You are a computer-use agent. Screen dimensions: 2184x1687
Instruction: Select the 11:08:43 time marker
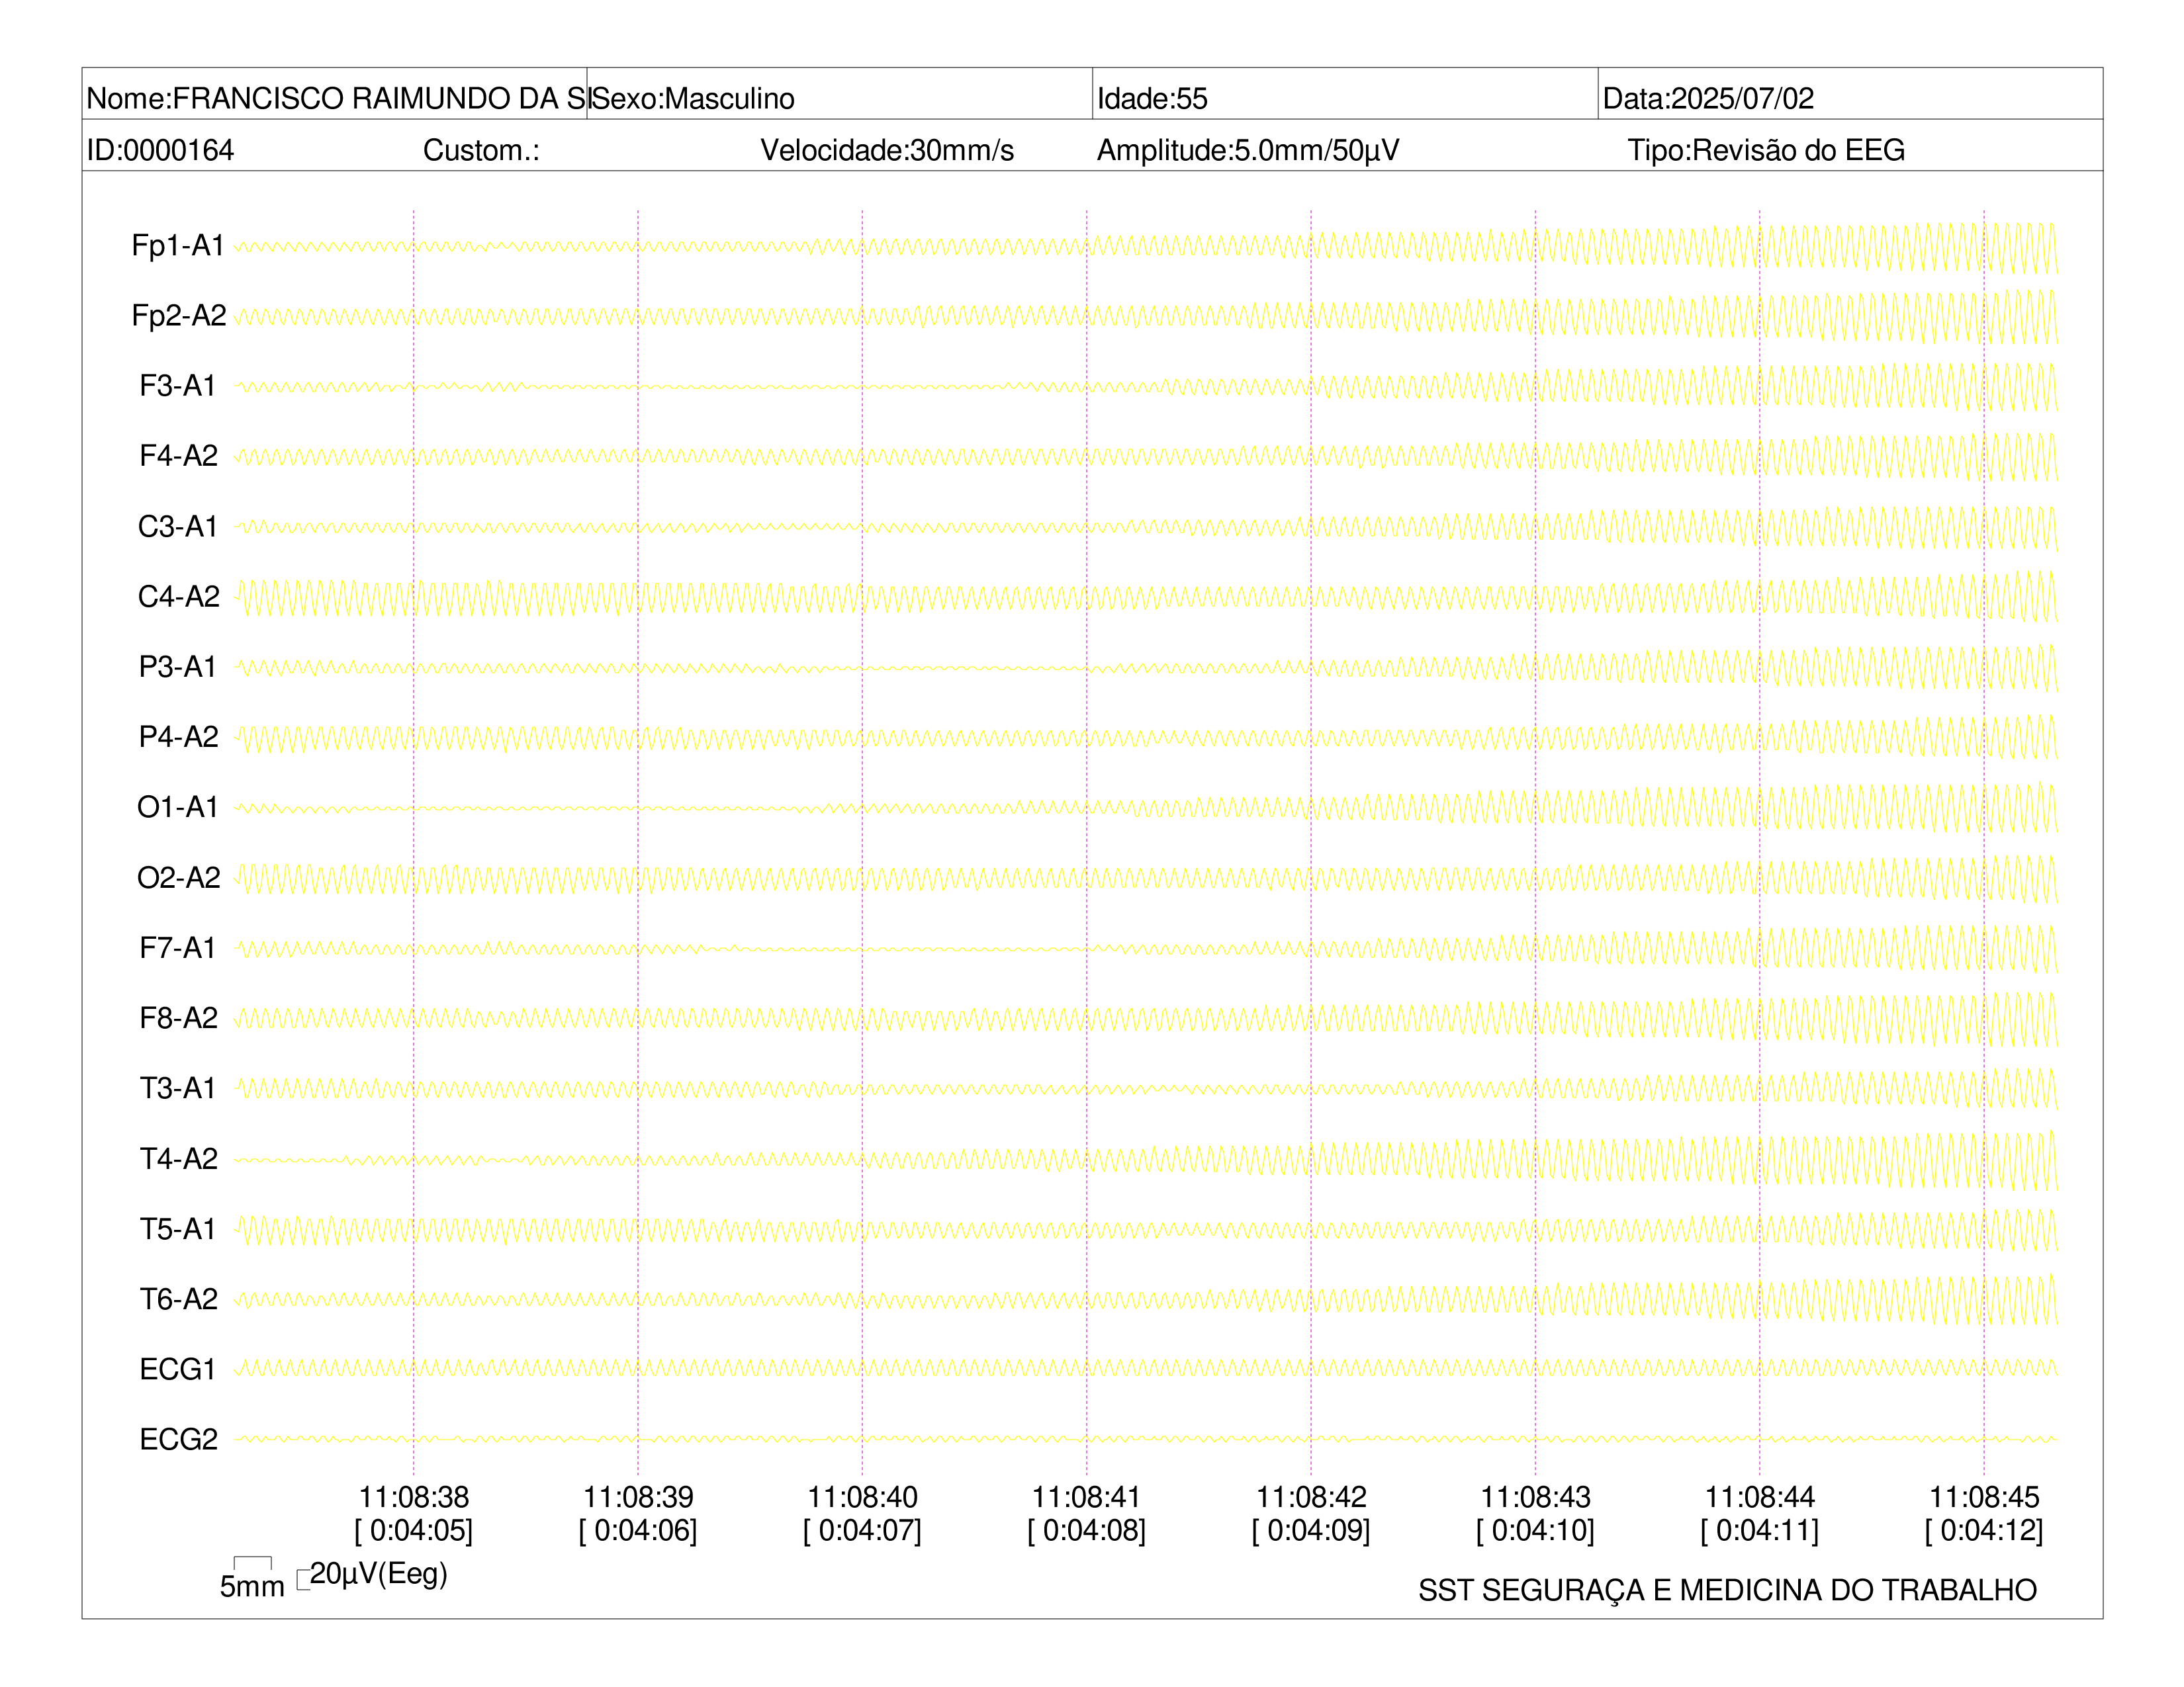(1536, 1497)
